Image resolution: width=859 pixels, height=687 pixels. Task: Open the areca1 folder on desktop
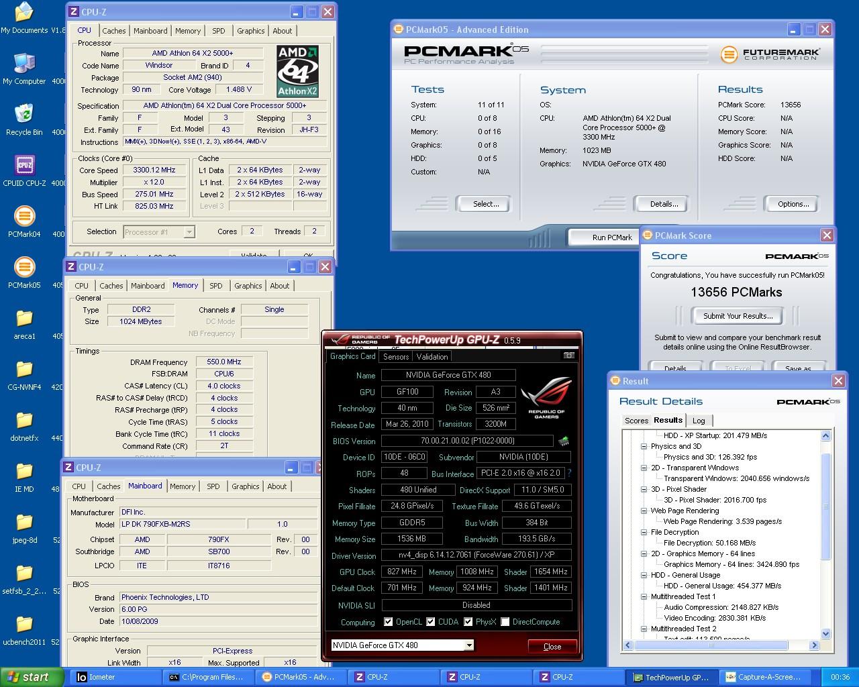coord(24,324)
